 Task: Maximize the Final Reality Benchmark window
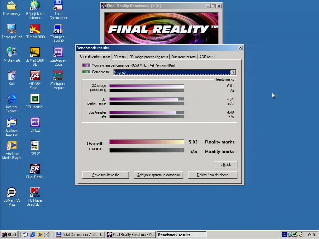click(213, 6)
